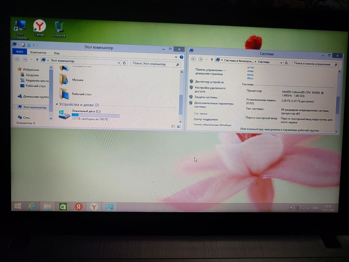349x262 pixels.
Task: Open recent locations dropdown in Explorer
Action: [x=31, y=60]
